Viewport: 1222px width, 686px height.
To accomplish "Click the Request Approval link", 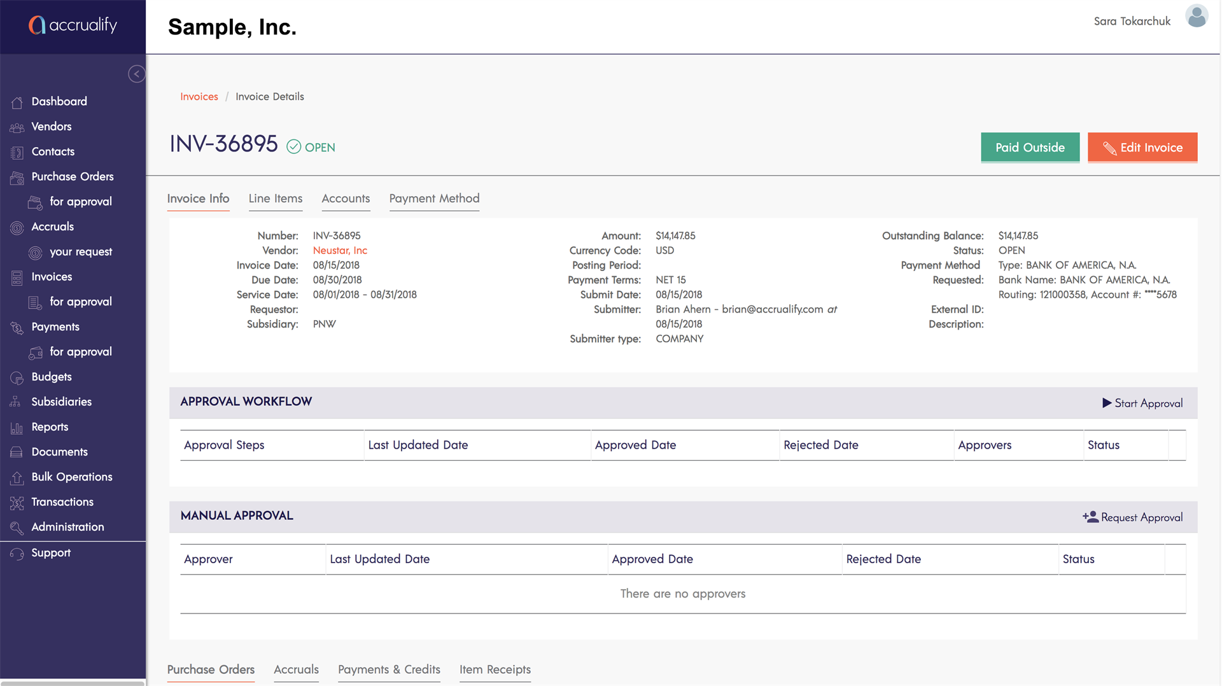I will [x=1133, y=517].
